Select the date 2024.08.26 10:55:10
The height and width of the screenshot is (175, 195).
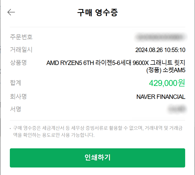[160, 50]
